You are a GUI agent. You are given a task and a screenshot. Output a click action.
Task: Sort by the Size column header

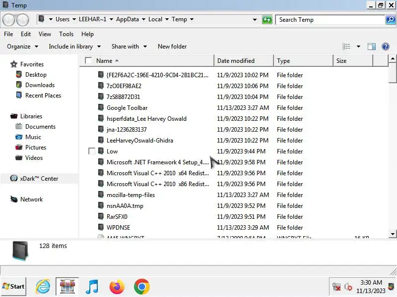click(353, 60)
